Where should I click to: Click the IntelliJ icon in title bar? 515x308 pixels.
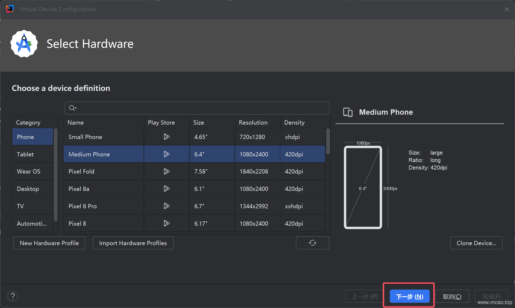10,9
